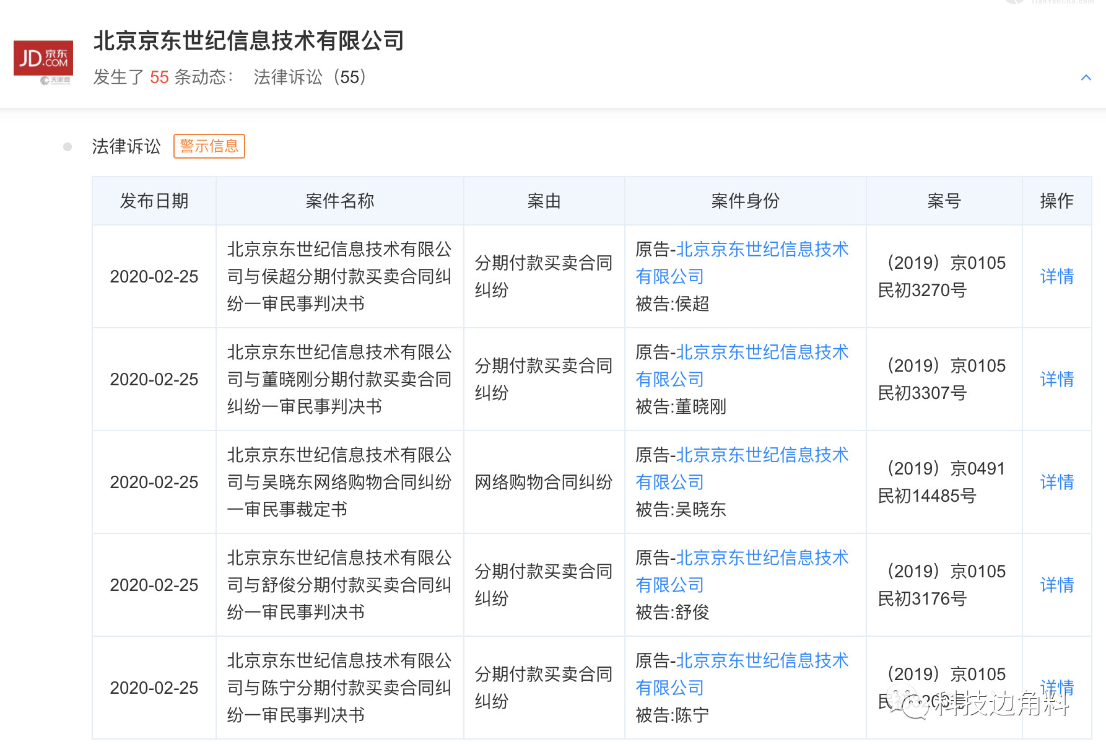The width and height of the screenshot is (1106, 752).
Task: Open 详情 for case 京0105民初3270号
Action: 1056,276
